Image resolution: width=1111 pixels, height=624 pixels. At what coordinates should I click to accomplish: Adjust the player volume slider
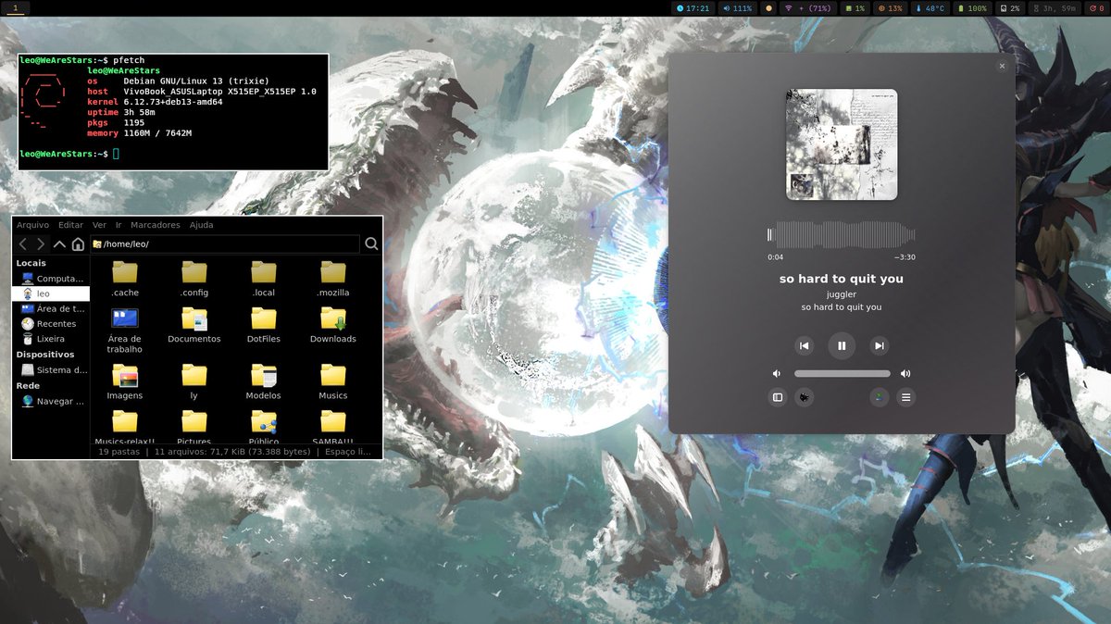click(x=843, y=374)
